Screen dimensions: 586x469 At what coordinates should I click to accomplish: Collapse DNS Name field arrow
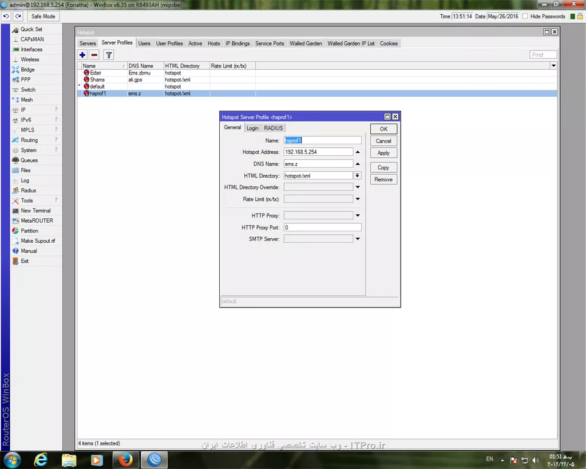point(358,164)
